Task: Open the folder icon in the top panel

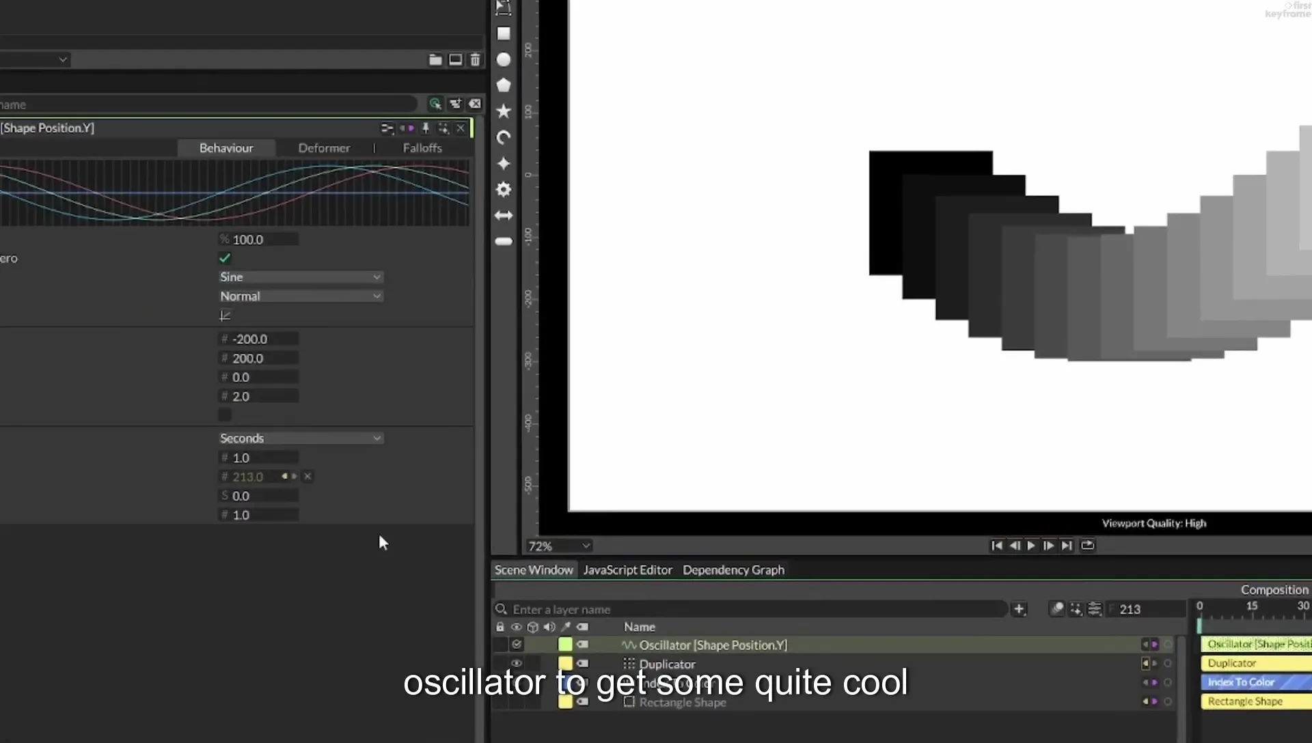Action: tap(435, 59)
